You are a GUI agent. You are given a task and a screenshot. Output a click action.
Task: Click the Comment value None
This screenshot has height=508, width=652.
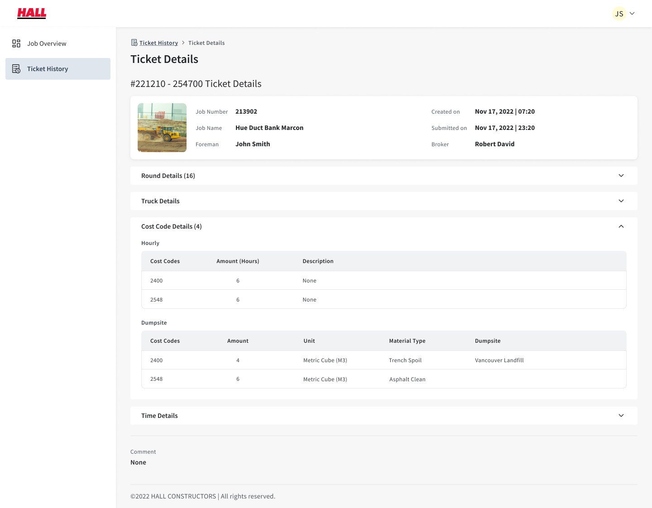point(138,462)
